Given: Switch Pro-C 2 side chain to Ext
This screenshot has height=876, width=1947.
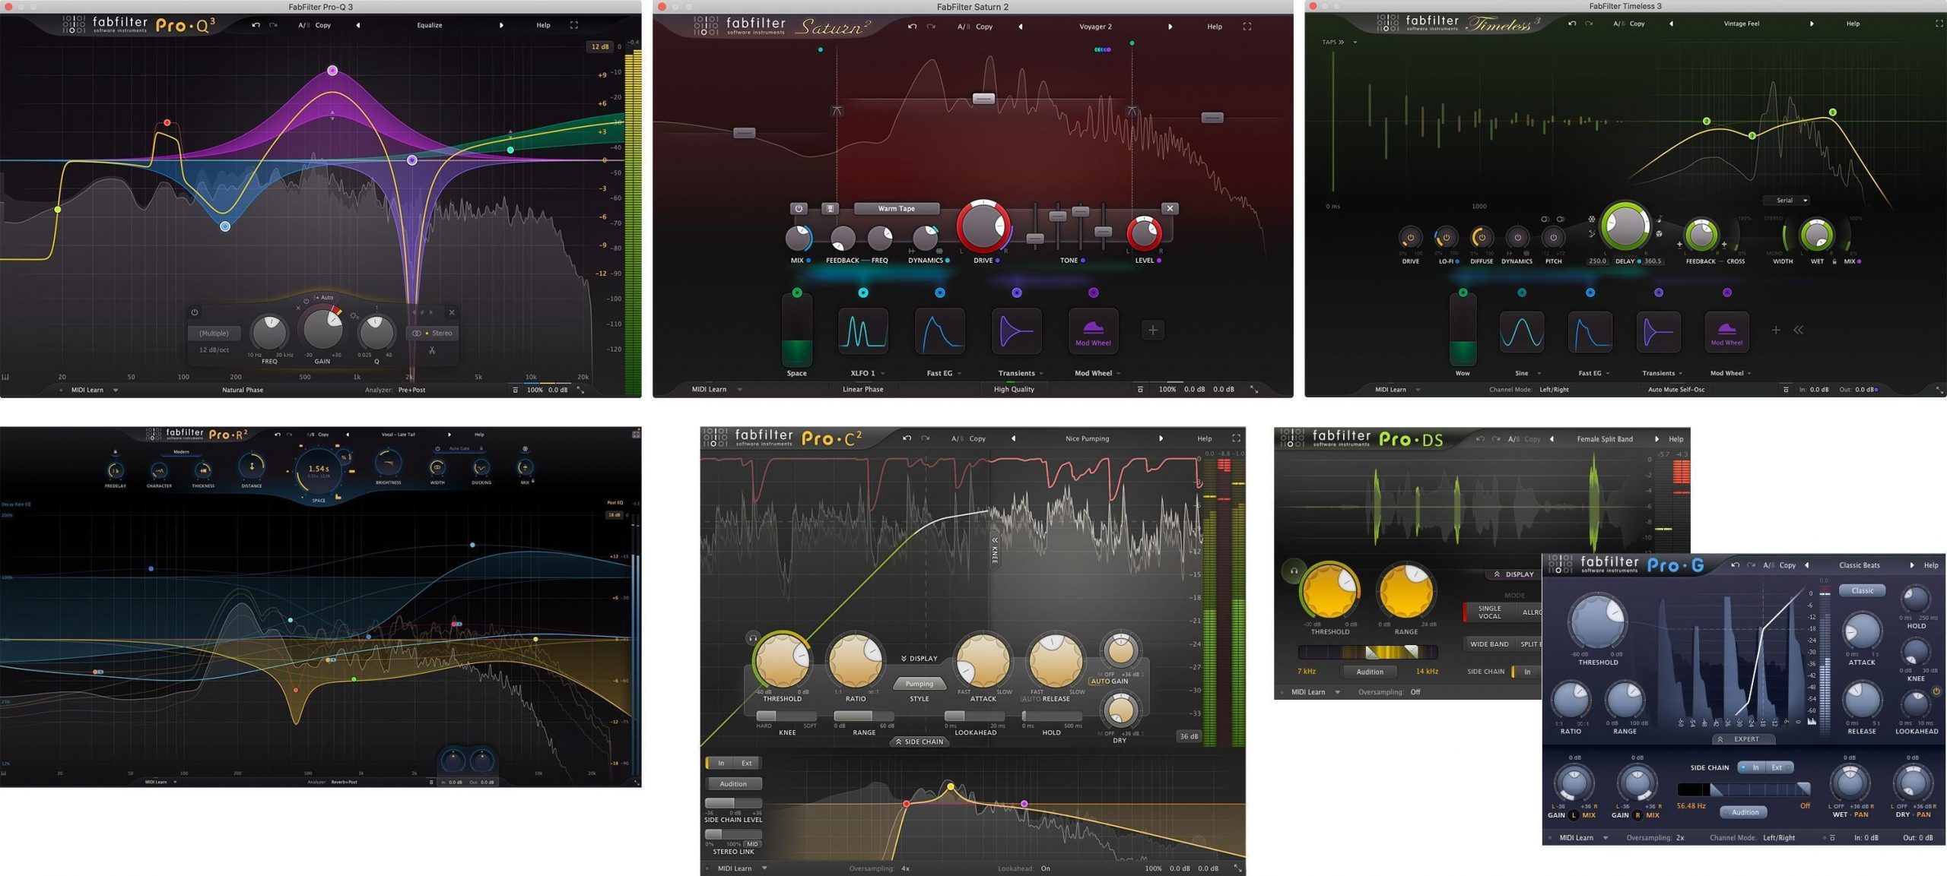Looking at the screenshot, I should tap(746, 763).
